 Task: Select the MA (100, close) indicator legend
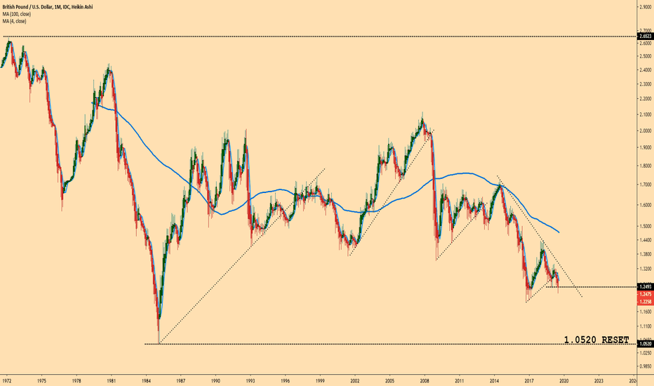[x=17, y=14]
